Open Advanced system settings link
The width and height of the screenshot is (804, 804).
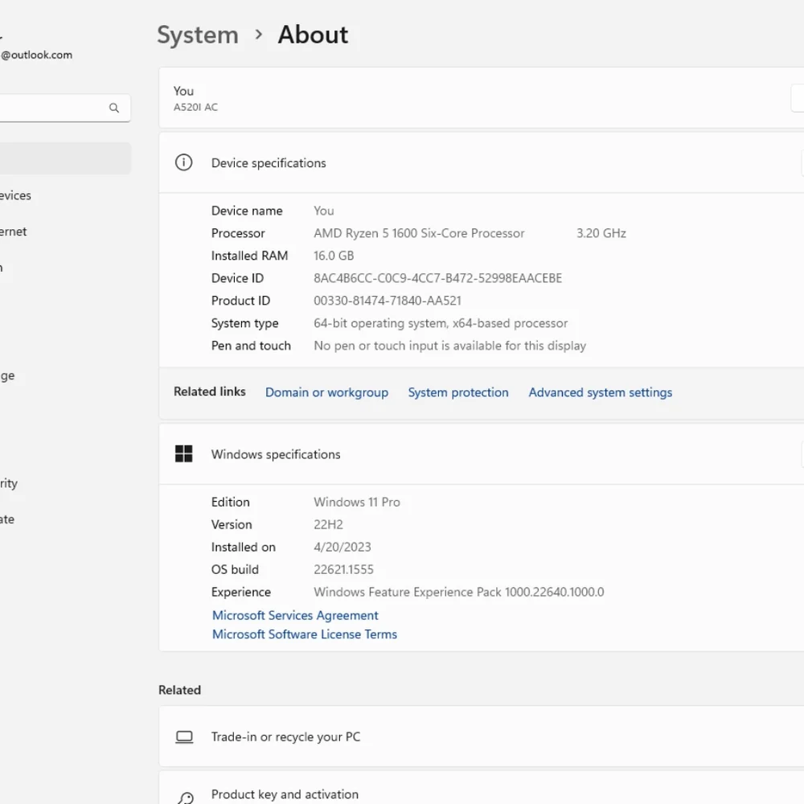click(601, 392)
